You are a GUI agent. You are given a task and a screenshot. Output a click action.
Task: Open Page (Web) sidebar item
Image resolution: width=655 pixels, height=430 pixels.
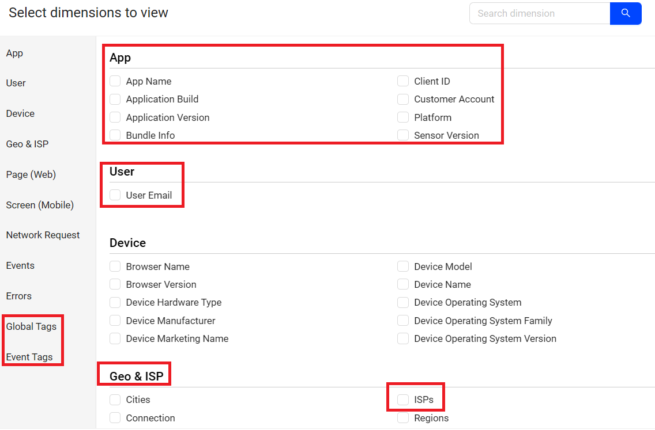pyautogui.click(x=31, y=174)
